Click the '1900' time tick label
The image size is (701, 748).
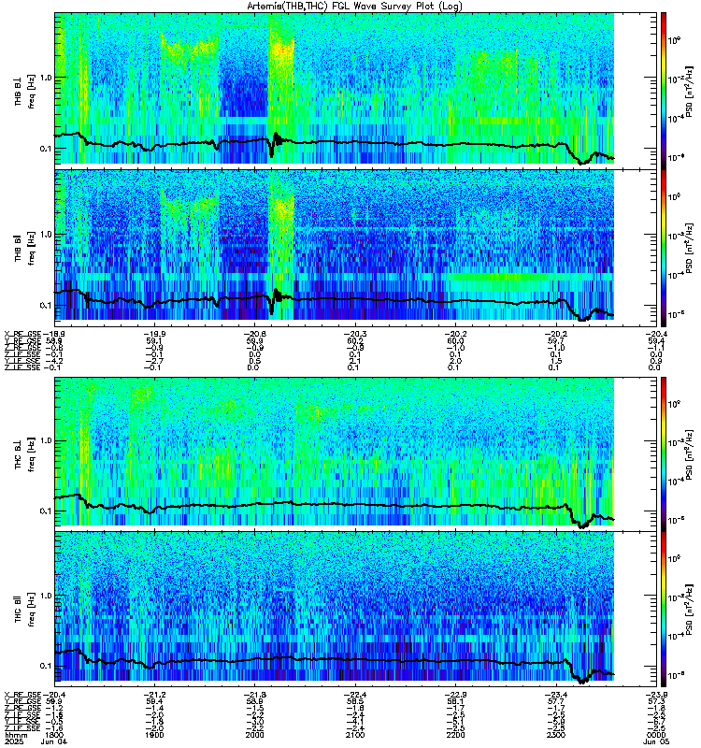pos(154,735)
